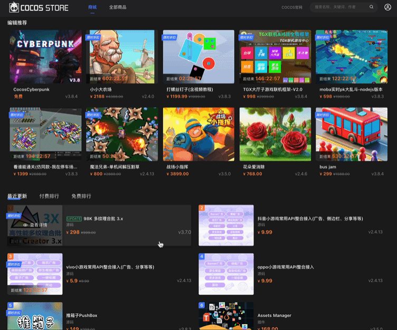The height and width of the screenshot is (330, 397).
Task: Open the 魔法兄弟 game thumbnail
Action: tap(122, 134)
